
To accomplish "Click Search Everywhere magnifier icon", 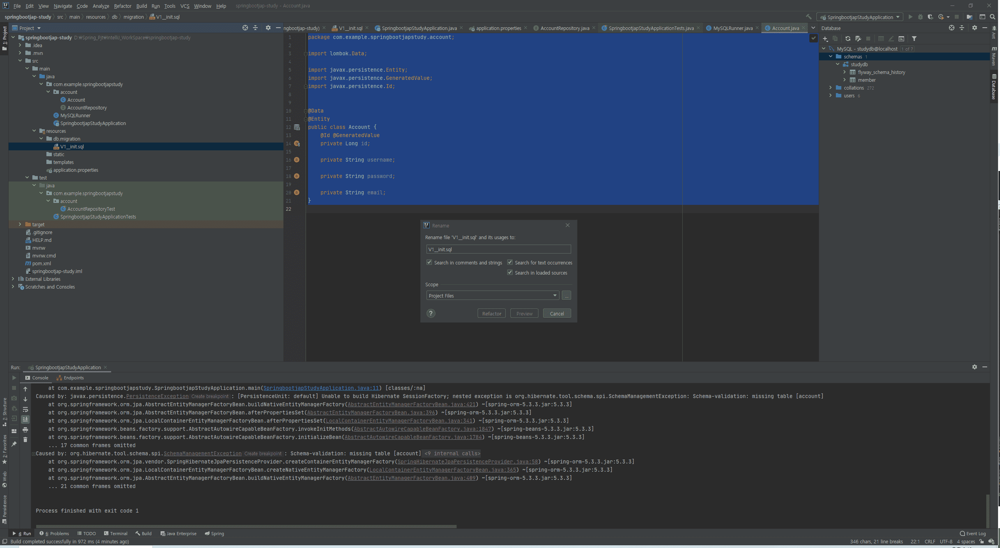I will [x=993, y=17].
